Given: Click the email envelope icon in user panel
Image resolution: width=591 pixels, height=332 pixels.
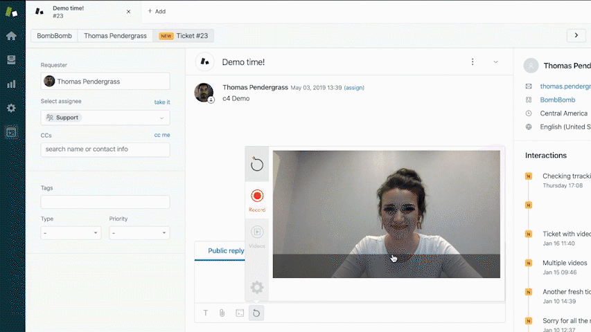Looking at the screenshot, I should (529, 86).
